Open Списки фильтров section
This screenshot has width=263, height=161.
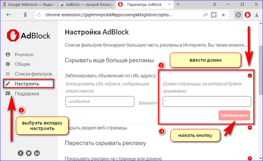pos(33,74)
